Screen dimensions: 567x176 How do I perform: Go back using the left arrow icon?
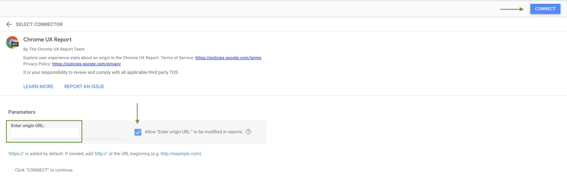9,24
